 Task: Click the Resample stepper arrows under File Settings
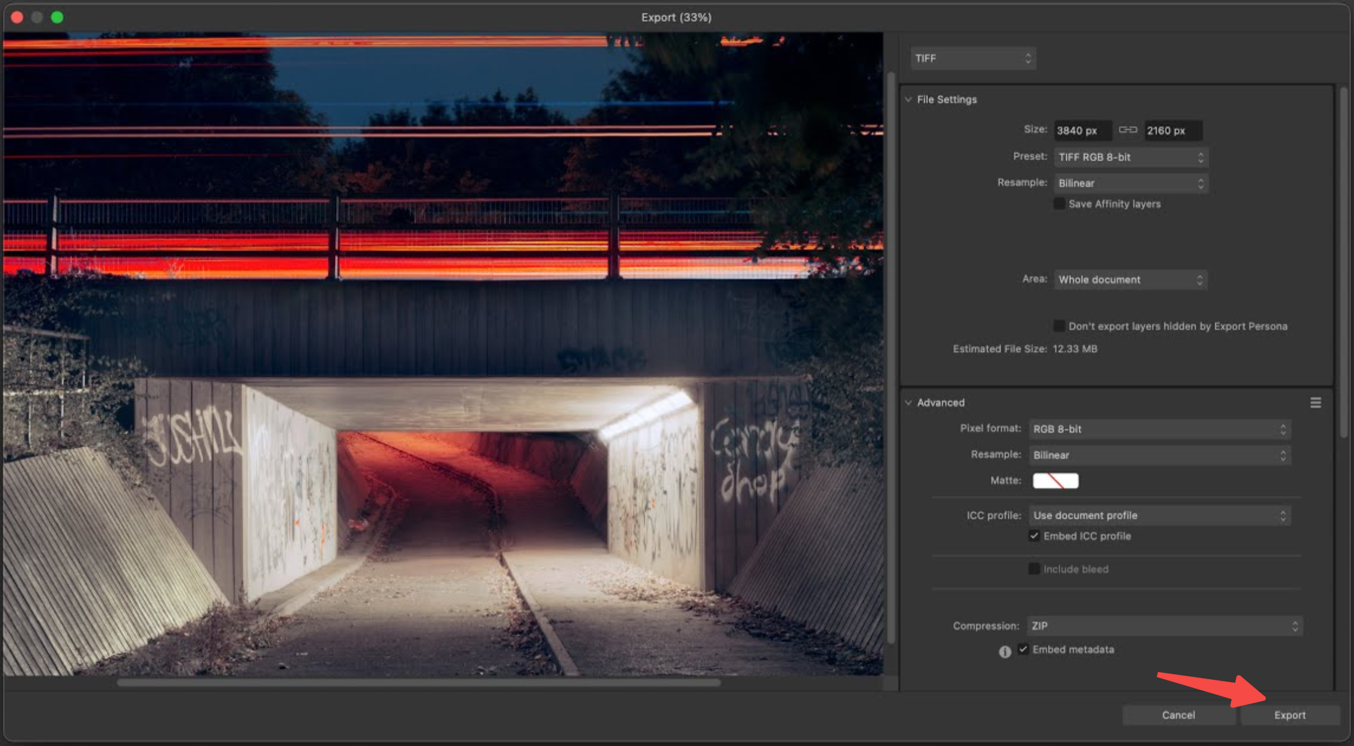1202,183
